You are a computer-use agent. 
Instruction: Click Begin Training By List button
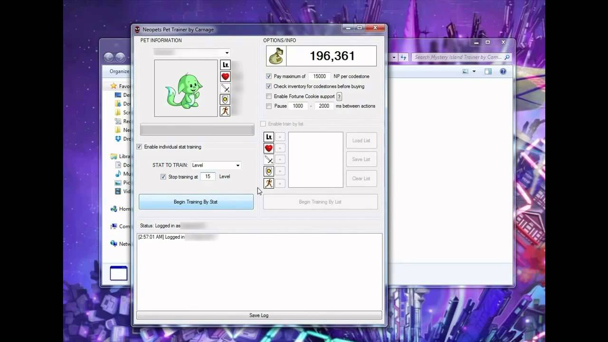pos(321,202)
